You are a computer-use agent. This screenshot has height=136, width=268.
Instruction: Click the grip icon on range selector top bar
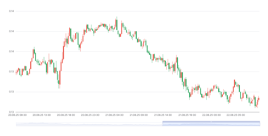tap(211, 122)
